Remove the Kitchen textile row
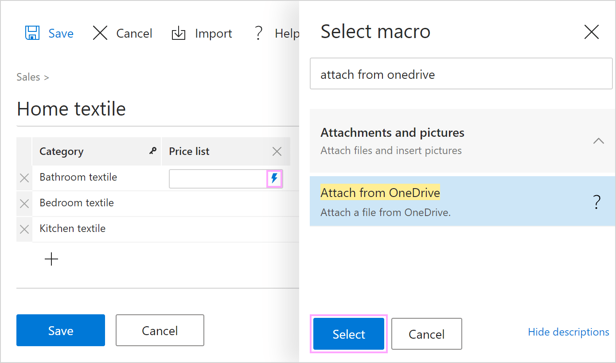Image resolution: width=616 pixels, height=363 pixels. click(x=24, y=229)
